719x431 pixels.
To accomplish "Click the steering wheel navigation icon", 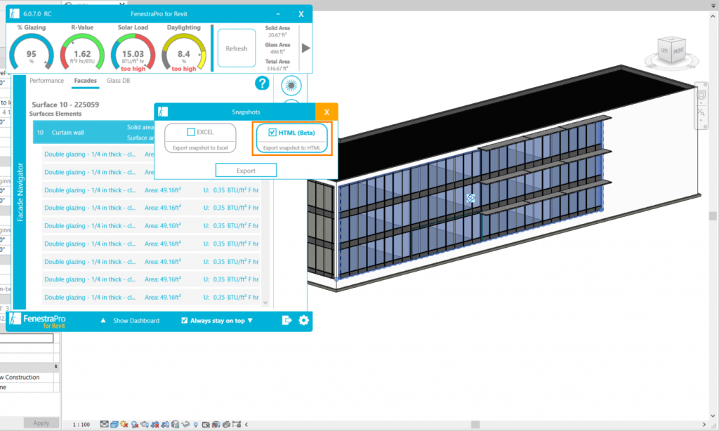I will tap(701, 95).
